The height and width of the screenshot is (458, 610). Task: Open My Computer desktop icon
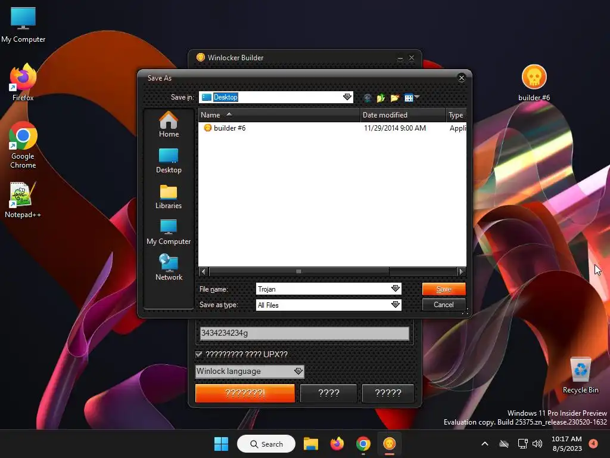[23, 24]
